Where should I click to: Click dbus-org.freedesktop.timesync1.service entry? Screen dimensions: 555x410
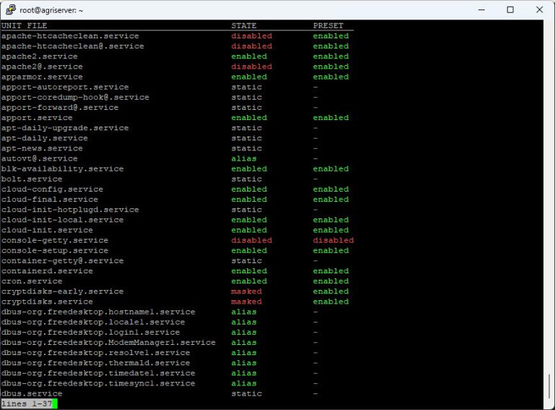[98, 383]
